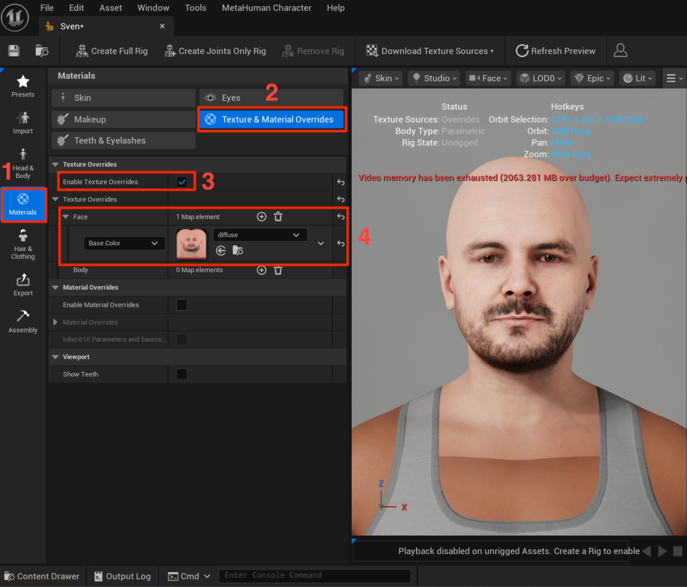Open the LOD0 level of detail dropdown
This screenshot has width=687, height=587.
pos(541,78)
